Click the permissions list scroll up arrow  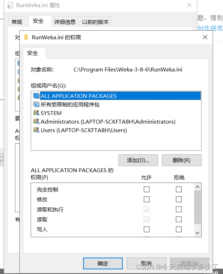pos(198,187)
